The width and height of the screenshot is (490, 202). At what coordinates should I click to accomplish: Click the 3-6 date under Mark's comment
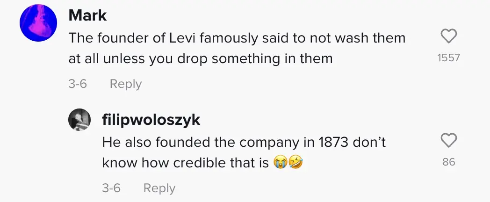coord(78,84)
